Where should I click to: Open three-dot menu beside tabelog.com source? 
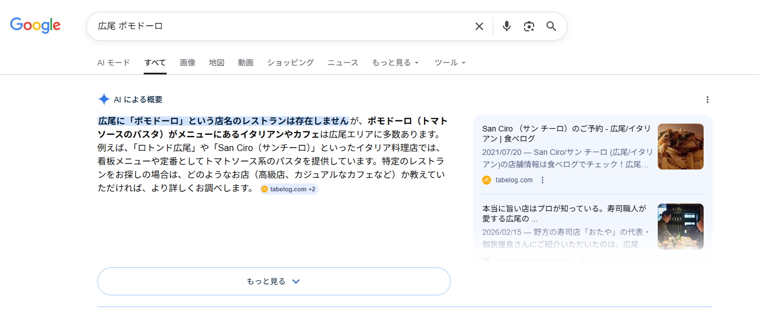pyautogui.click(x=542, y=180)
